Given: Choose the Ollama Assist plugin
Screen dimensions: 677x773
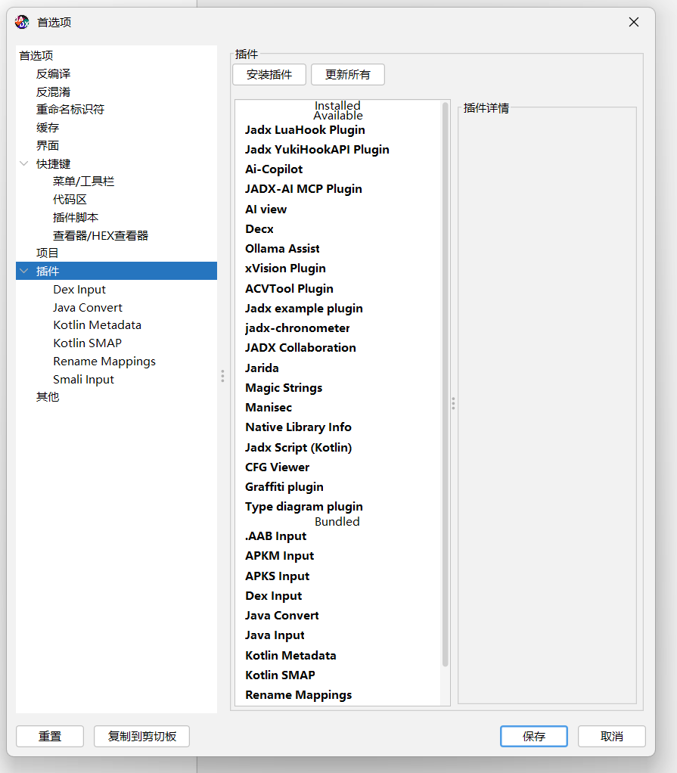Looking at the screenshot, I should coord(282,249).
